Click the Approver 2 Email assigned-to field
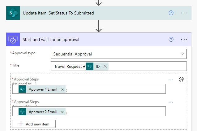The image size is (197, 131). 89,111
